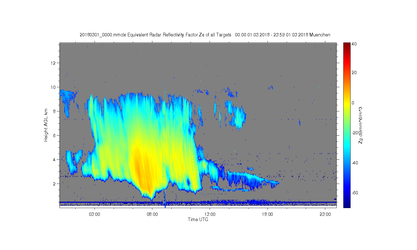Click the 'Height AGL km' axis label
The image size is (417, 250).
pyautogui.click(x=46, y=125)
